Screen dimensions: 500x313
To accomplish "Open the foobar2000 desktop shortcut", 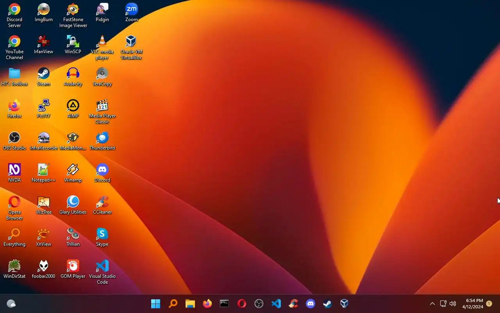I will coord(44,270).
